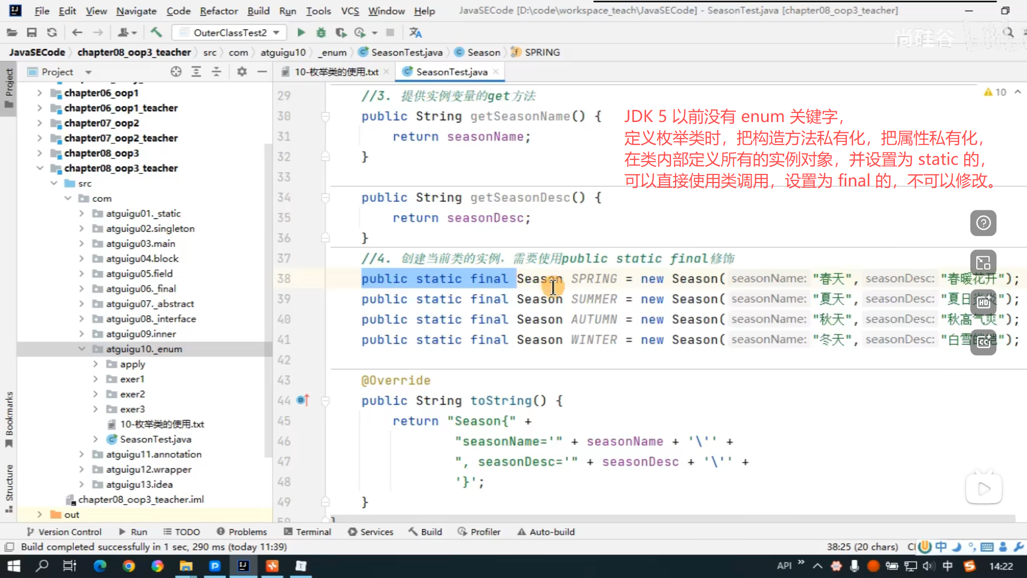Collapse the atguigu10._enum package
This screenshot has width=1027, height=578.
tap(81, 349)
